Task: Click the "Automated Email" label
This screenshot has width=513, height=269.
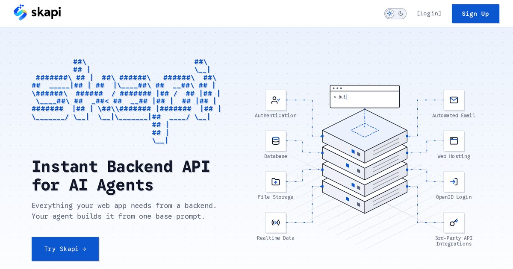Action: (x=454, y=115)
